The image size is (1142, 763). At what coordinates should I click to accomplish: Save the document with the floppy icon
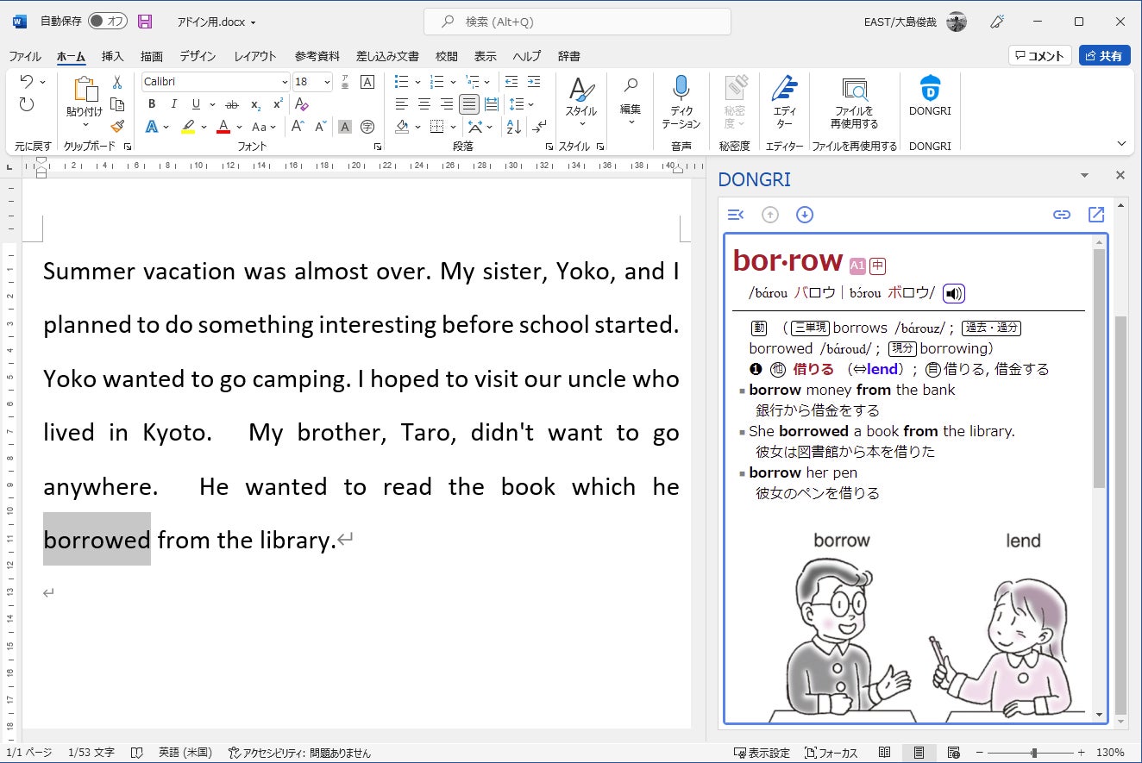[x=145, y=22]
